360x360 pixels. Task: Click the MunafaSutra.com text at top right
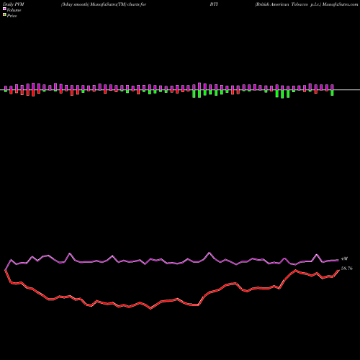(x=340, y=4)
